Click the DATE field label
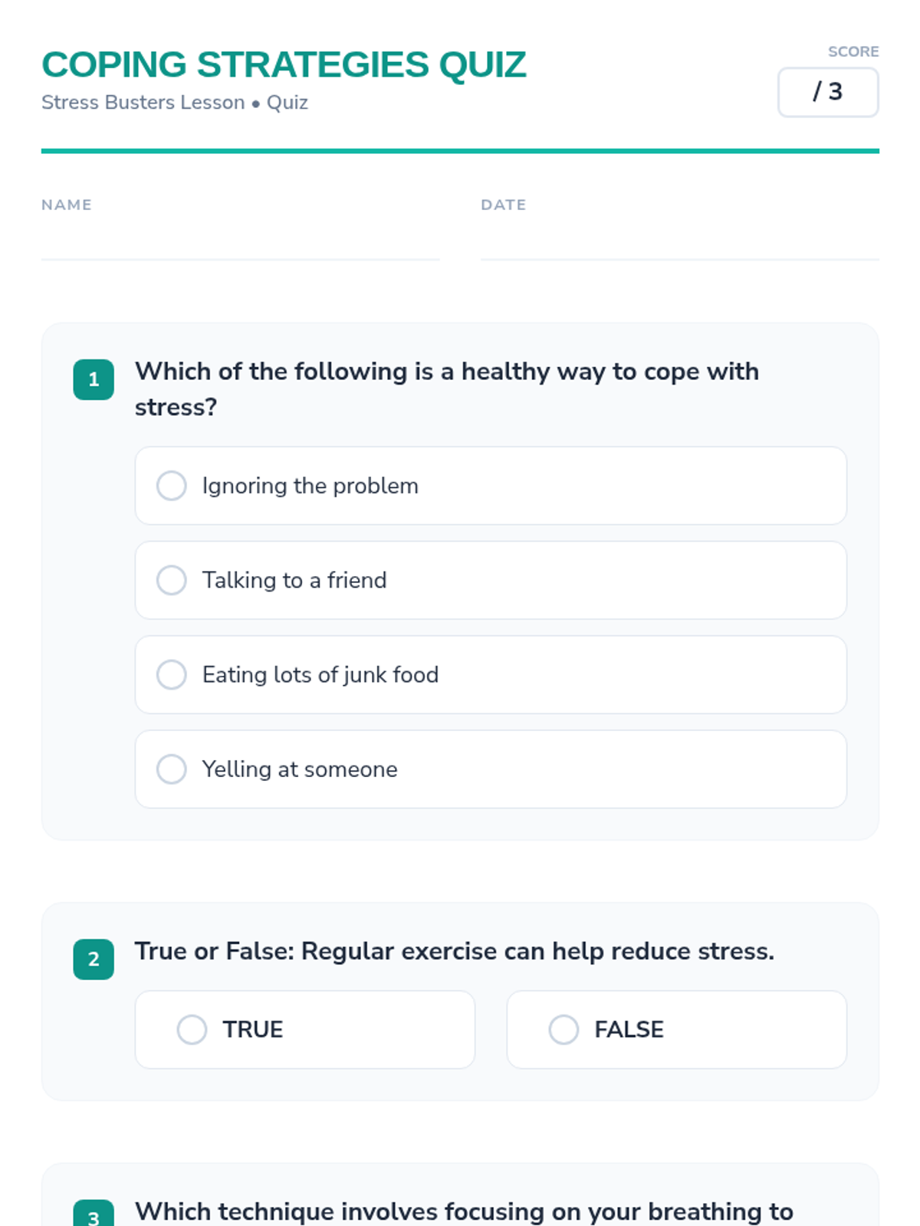 tap(503, 205)
